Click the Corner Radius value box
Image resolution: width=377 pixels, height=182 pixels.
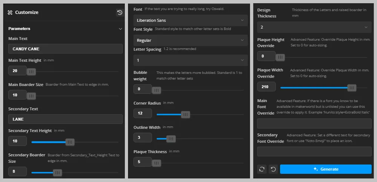143,113
